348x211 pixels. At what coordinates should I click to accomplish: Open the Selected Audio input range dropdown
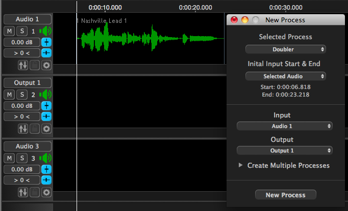tap(285, 76)
